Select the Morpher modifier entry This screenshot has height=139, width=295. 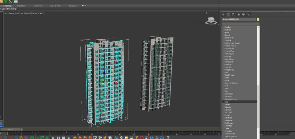click(x=228, y=27)
